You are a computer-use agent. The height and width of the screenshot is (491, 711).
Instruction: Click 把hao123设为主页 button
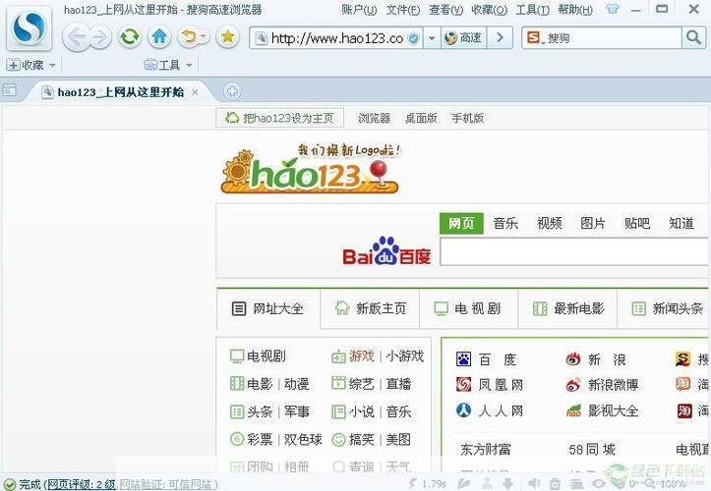[x=279, y=118]
